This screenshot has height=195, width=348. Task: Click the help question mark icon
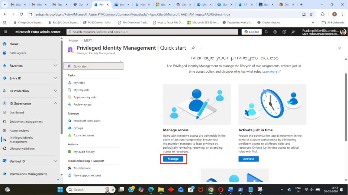(284, 32)
